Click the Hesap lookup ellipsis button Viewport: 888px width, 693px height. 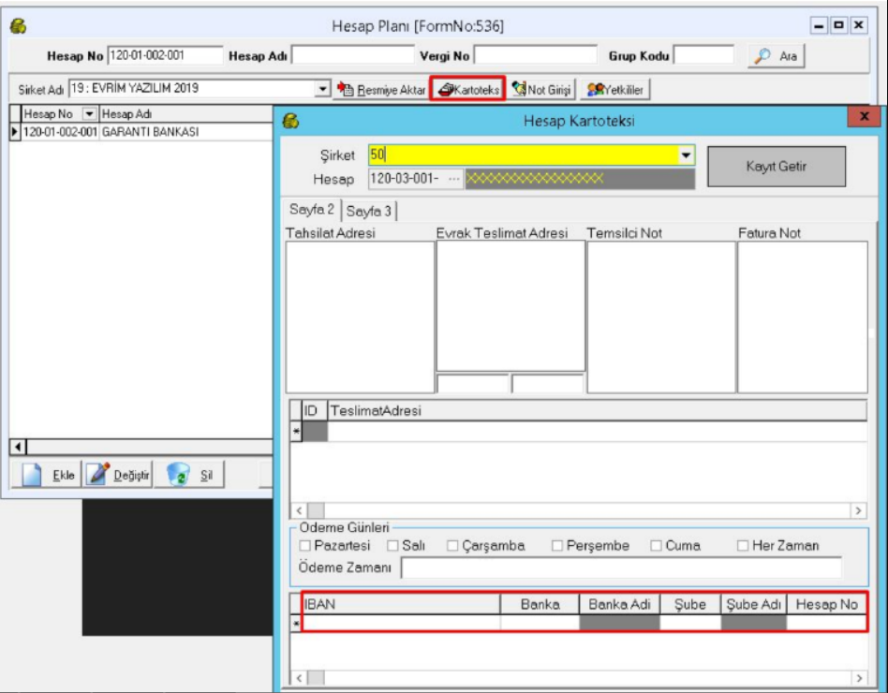(453, 179)
